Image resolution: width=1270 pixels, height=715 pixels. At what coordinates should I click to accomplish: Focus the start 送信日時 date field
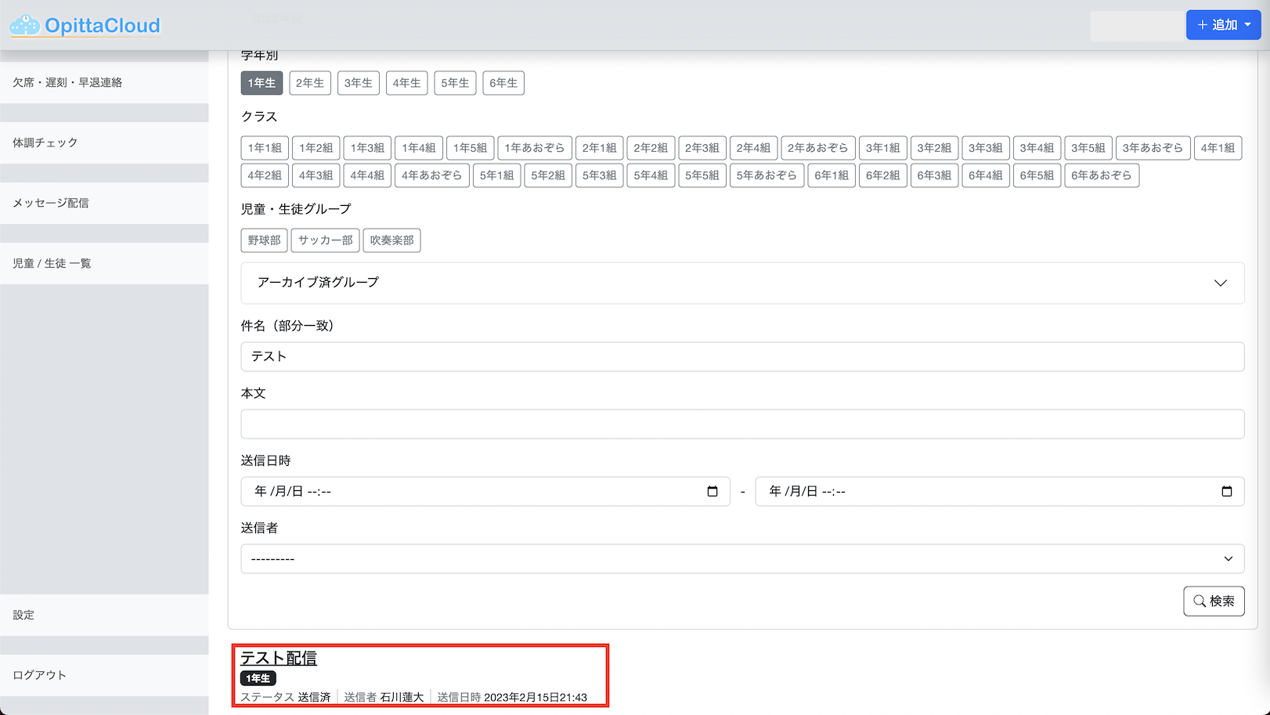(x=485, y=492)
